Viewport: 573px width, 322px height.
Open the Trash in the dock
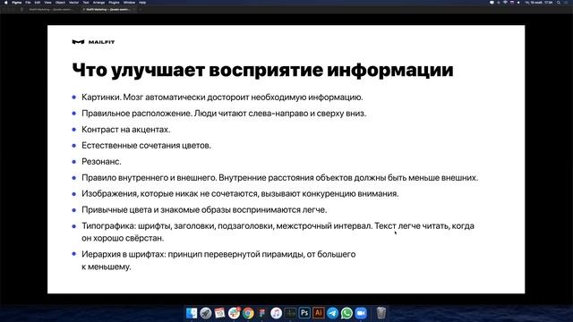tap(381, 313)
